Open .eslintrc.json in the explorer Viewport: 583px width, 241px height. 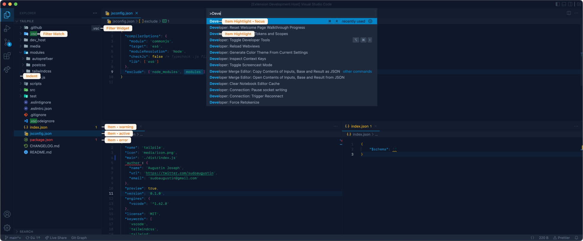[40, 109]
